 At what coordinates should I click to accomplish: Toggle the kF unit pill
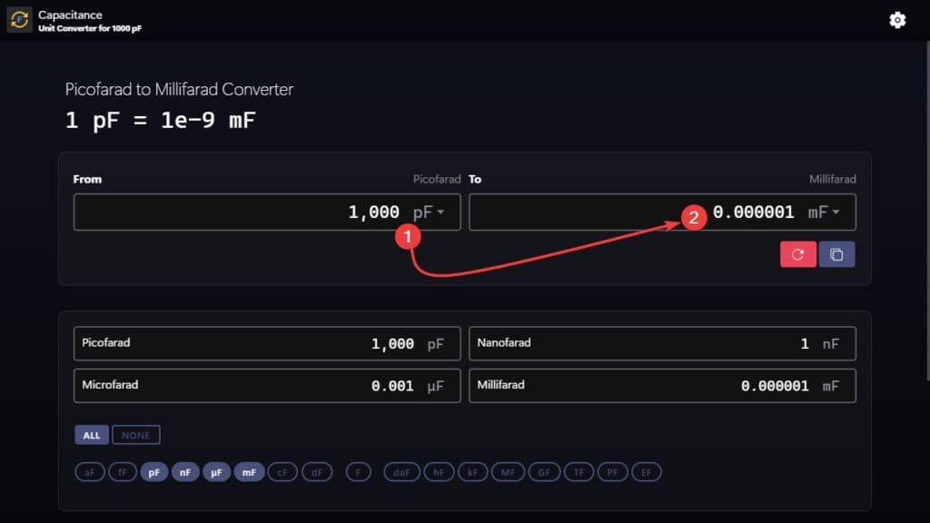tap(473, 472)
